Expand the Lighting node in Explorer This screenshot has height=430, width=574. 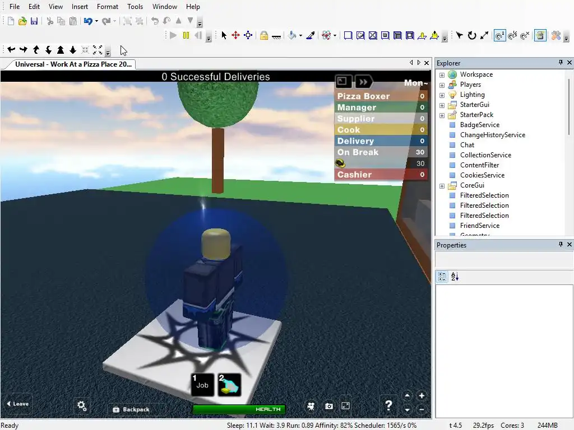(442, 95)
